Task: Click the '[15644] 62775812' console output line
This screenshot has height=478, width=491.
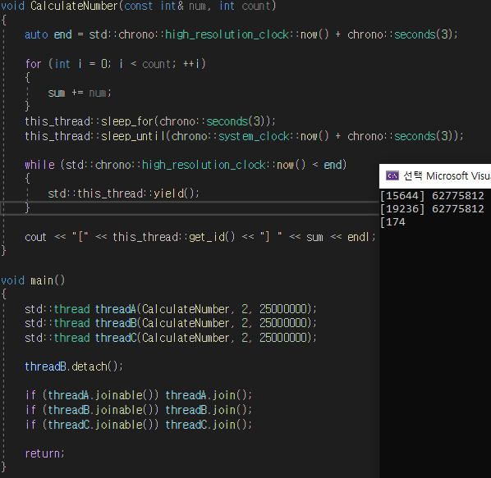Action: pyautogui.click(x=432, y=196)
